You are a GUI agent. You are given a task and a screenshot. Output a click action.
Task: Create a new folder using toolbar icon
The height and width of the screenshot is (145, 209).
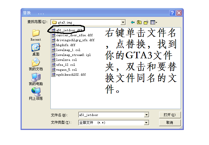[x=146, y=22]
